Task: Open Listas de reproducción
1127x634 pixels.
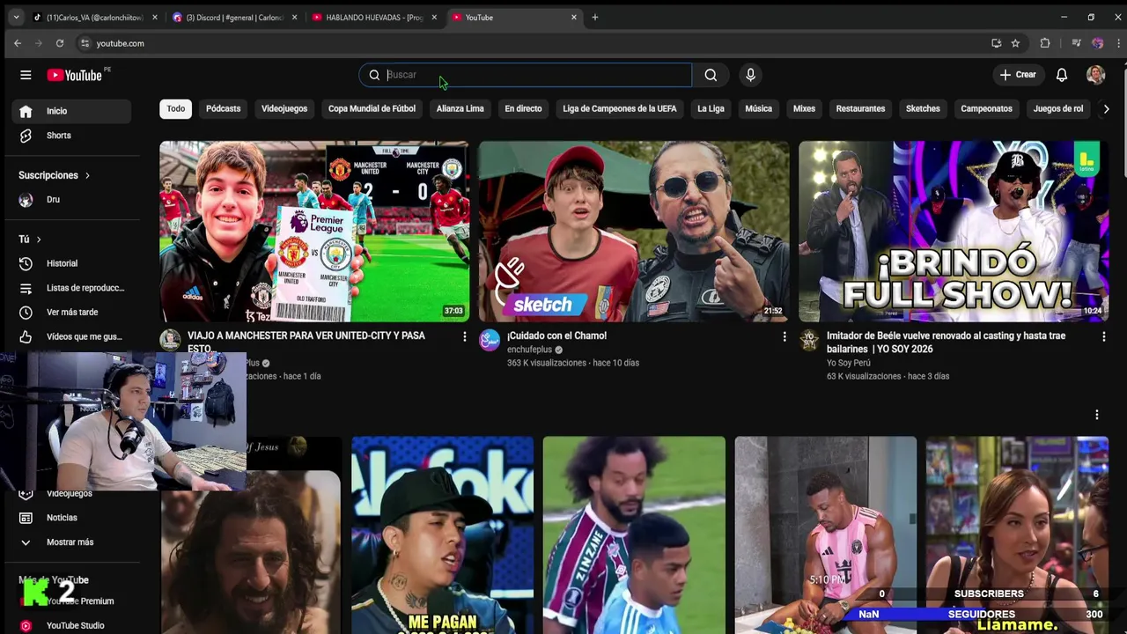Action: (x=71, y=288)
